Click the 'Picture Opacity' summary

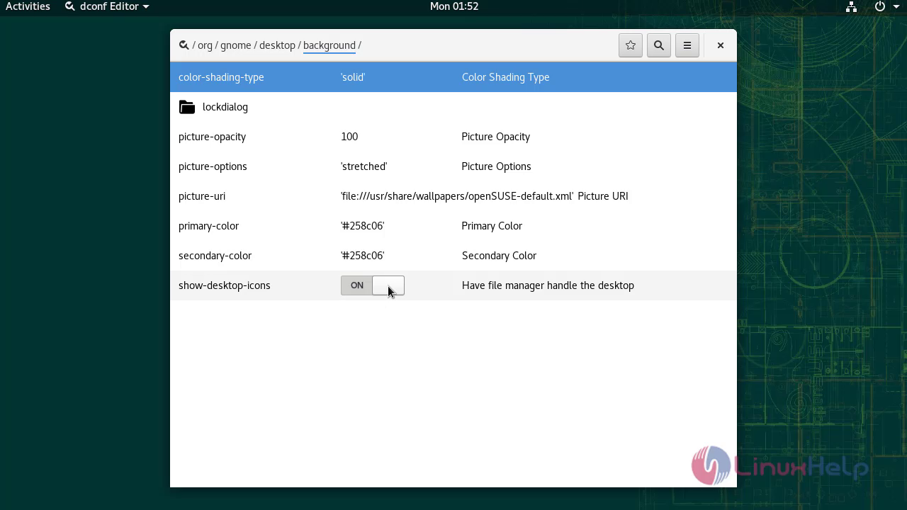tap(496, 137)
